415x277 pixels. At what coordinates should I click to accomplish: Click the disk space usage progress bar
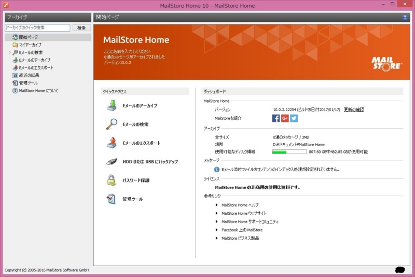coord(289,152)
